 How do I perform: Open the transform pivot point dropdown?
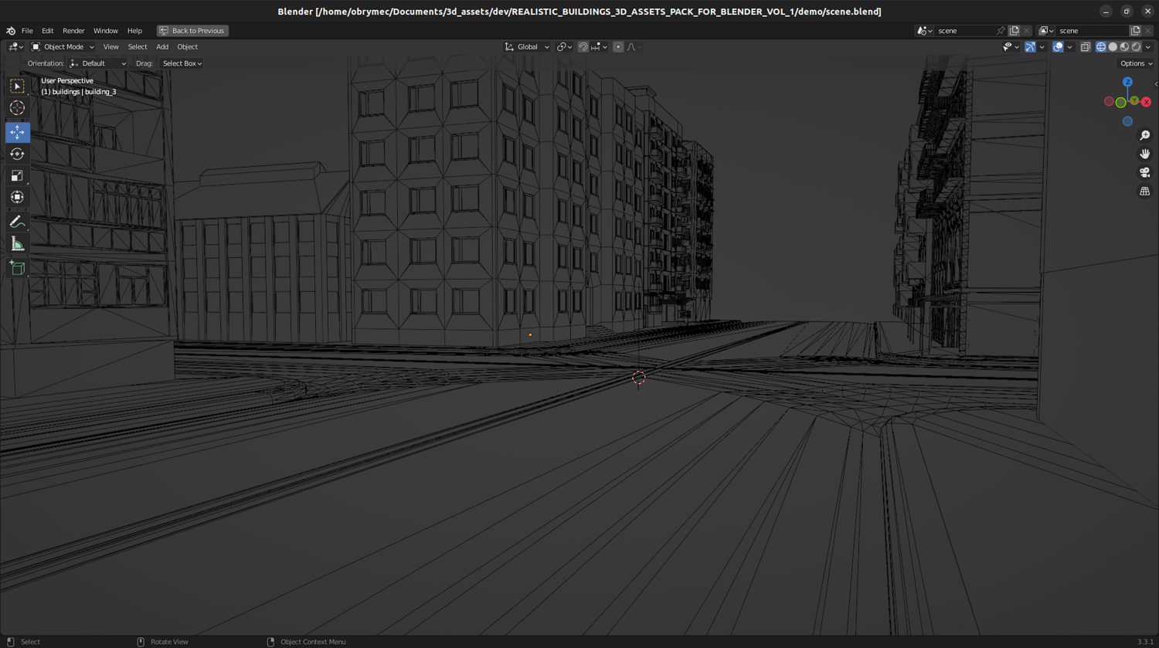[565, 47]
